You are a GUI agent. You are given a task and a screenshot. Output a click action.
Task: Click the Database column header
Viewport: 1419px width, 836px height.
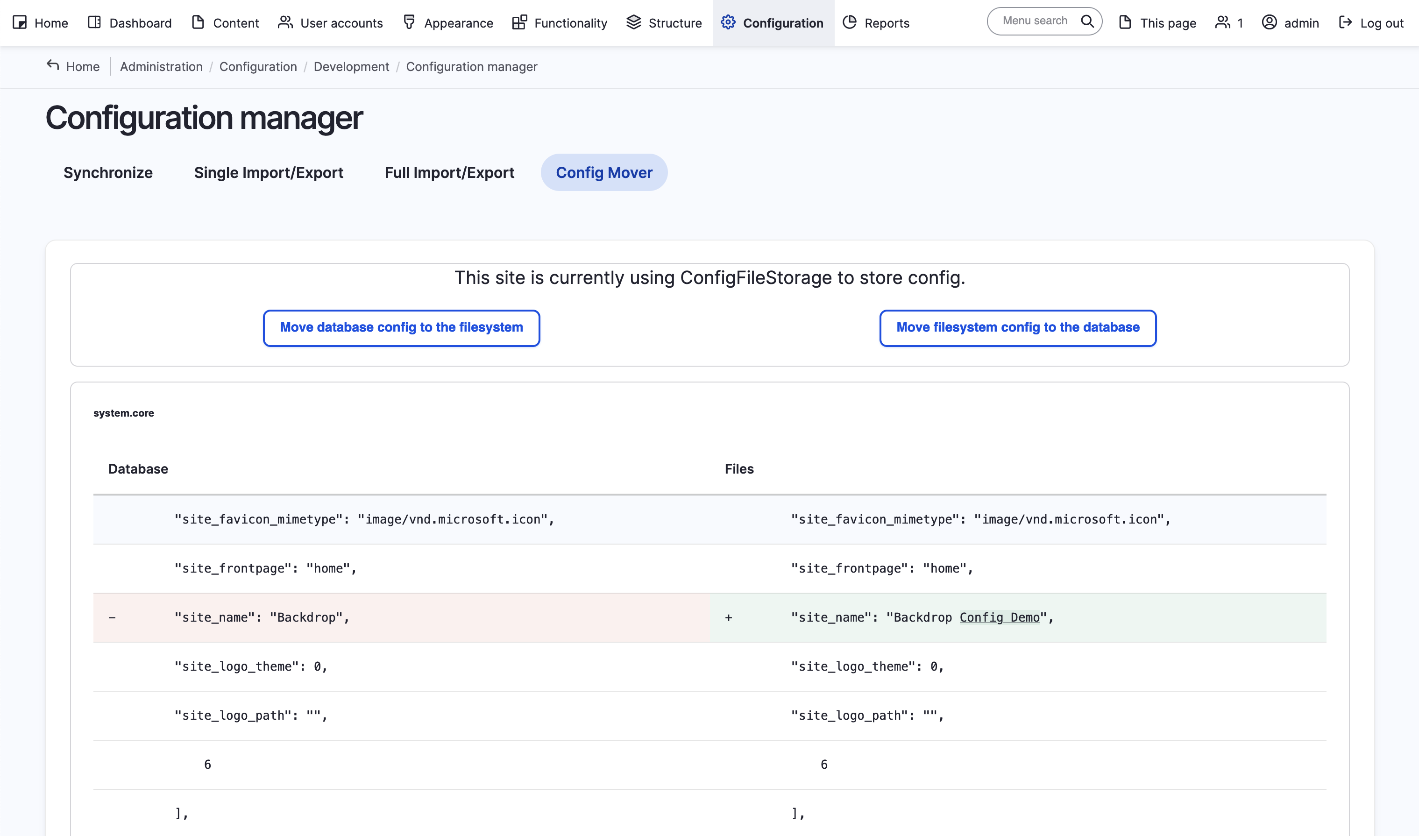tap(138, 469)
